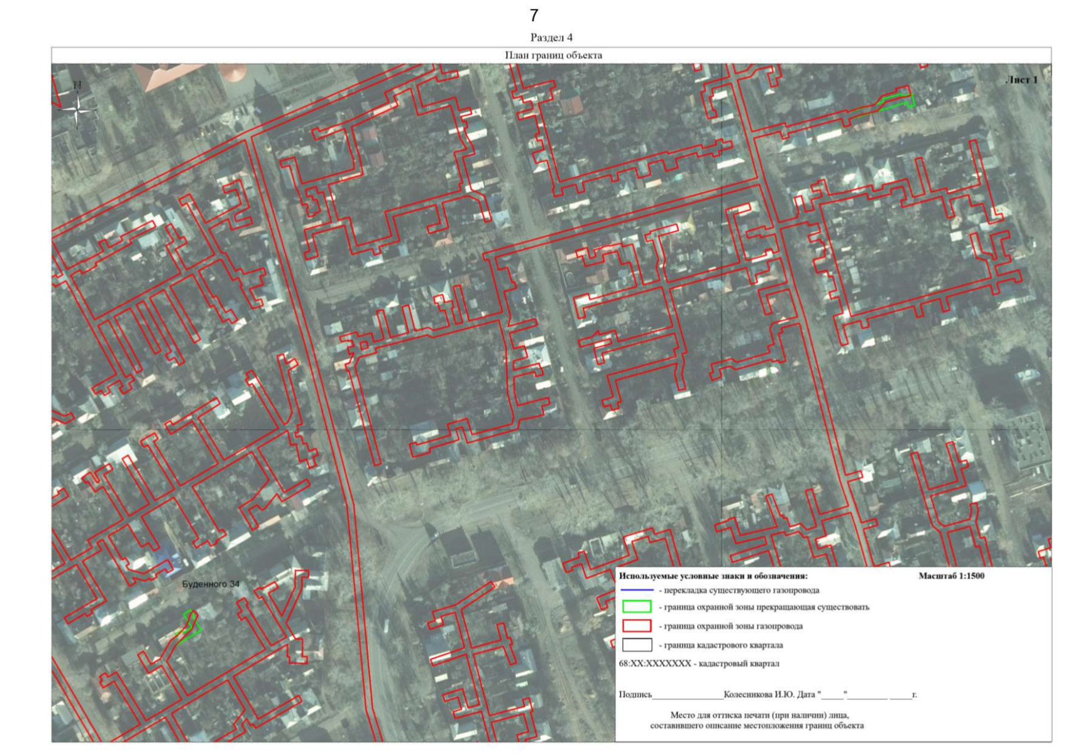This screenshot has width=1068, height=754.
Task: Click the Буденного 34 map label
Action: (211, 584)
